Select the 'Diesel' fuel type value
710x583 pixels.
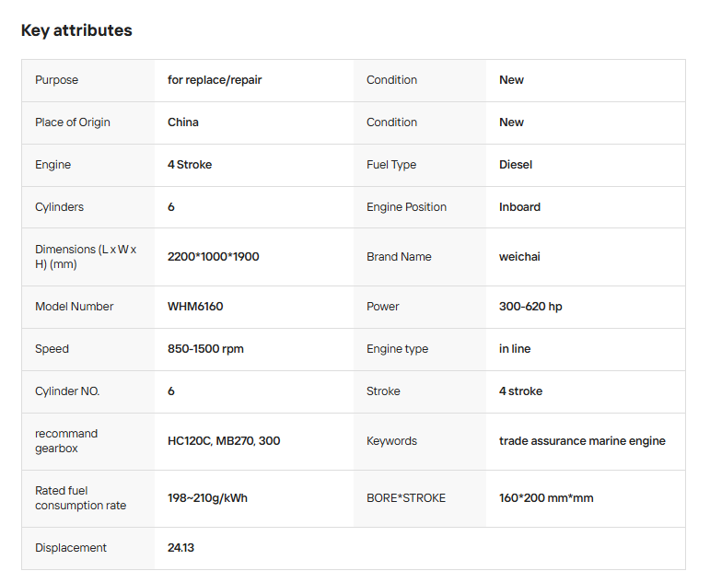[516, 165]
